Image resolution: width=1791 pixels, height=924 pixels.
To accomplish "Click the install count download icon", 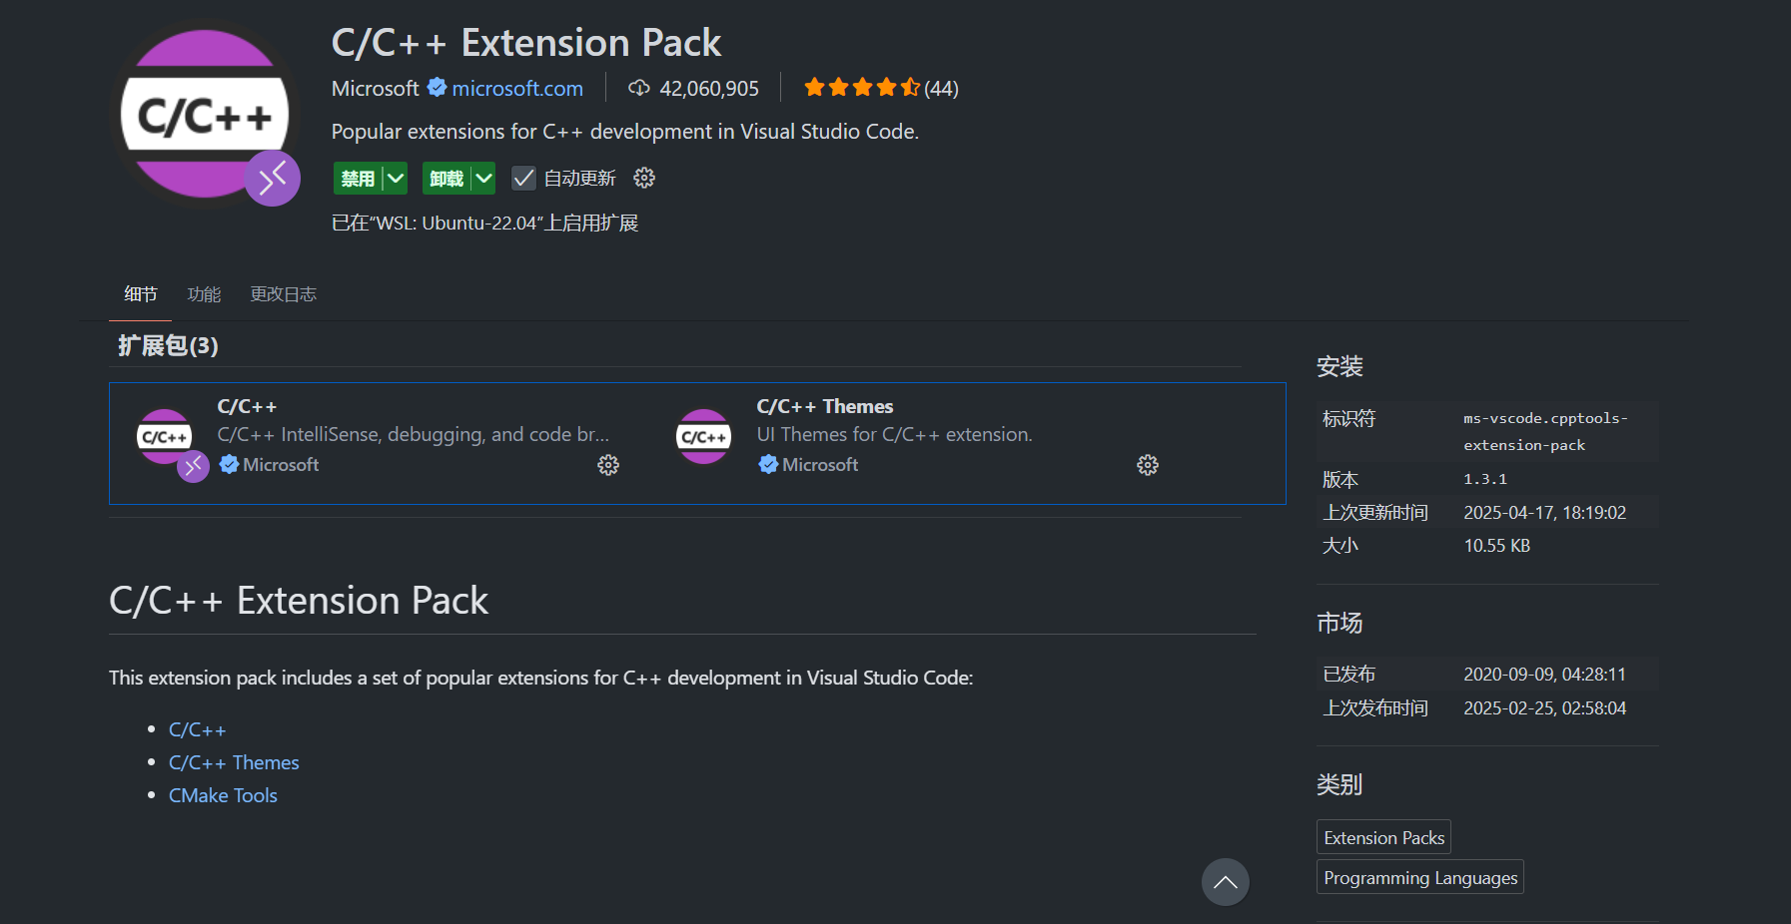I will click(x=638, y=88).
